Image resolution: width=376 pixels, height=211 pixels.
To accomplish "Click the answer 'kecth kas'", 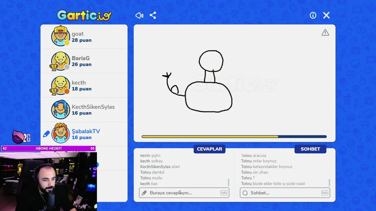I will [x=149, y=184].
